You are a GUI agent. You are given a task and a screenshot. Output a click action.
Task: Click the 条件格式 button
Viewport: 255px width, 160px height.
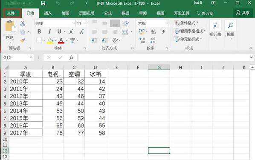point(186,23)
